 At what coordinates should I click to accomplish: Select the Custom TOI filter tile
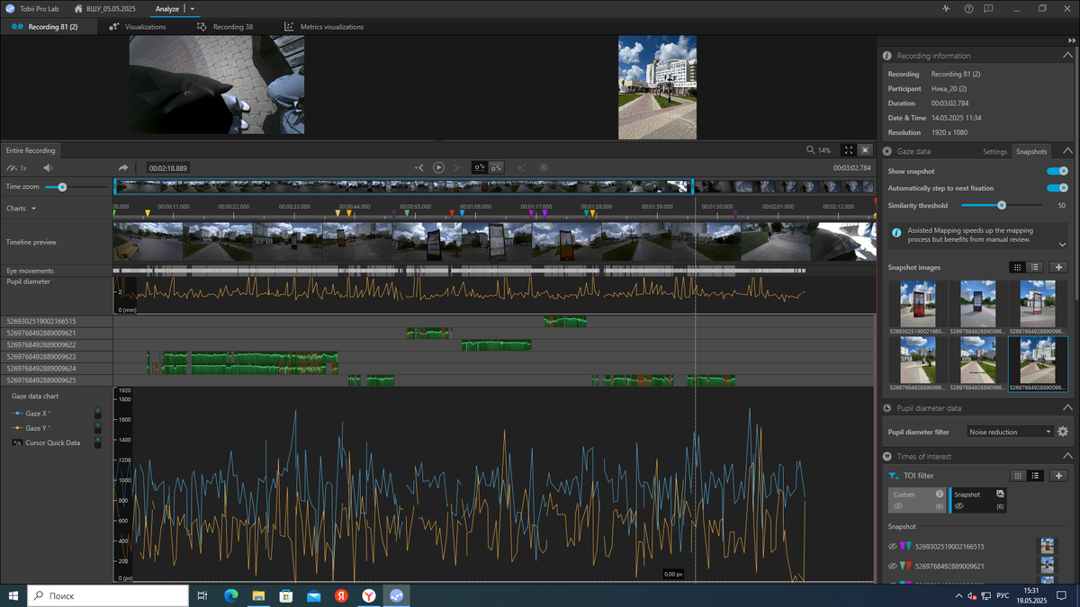point(916,500)
